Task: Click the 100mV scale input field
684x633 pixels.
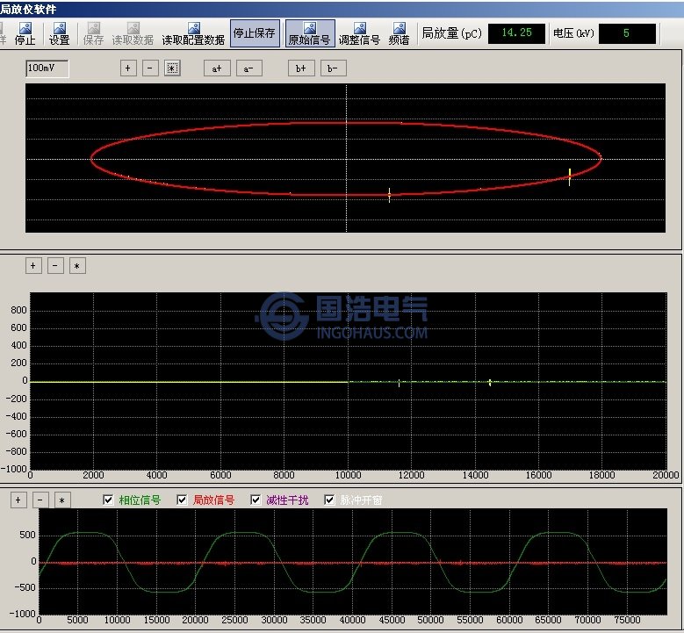Action: [47, 68]
